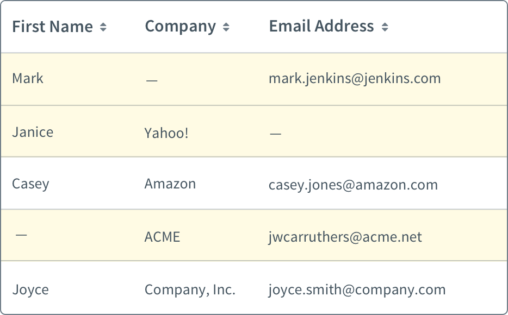
Task: Toggle the Email Address sort arrows
Action: pyautogui.click(x=385, y=27)
